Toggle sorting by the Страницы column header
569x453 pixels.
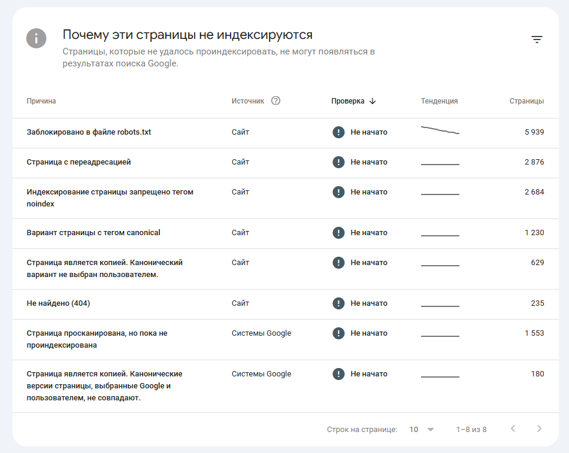tap(526, 101)
